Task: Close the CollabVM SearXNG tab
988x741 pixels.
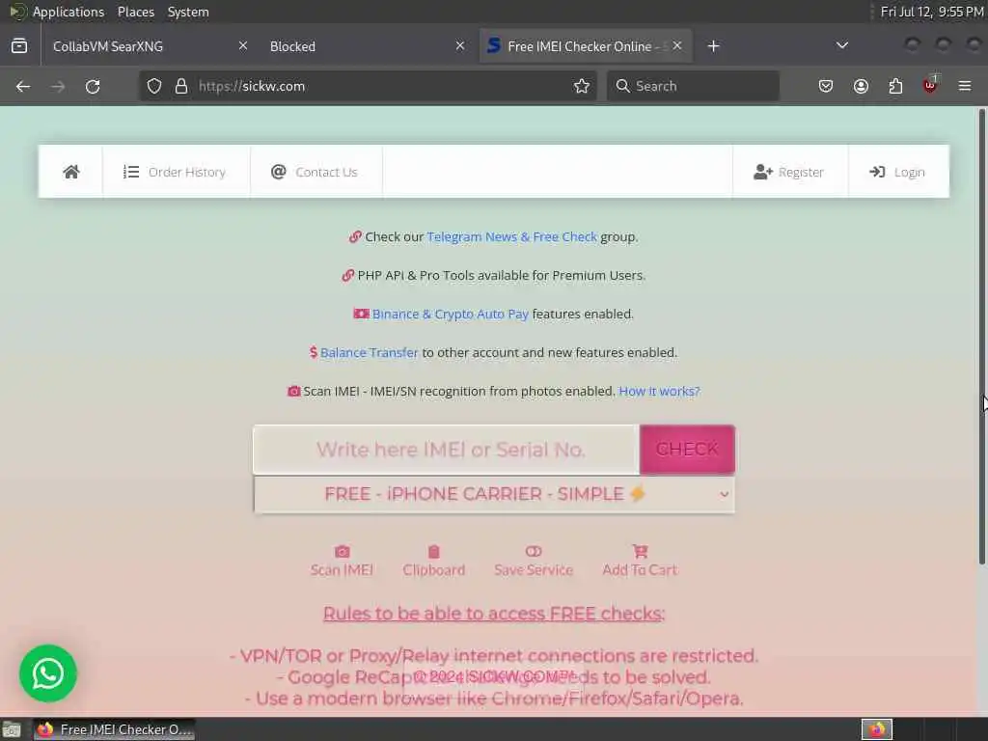Action: click(242, 45)
